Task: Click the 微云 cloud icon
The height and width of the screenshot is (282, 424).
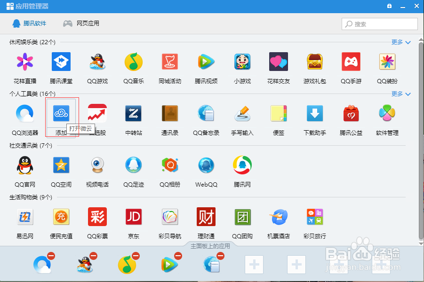Action: click(61, 113)
